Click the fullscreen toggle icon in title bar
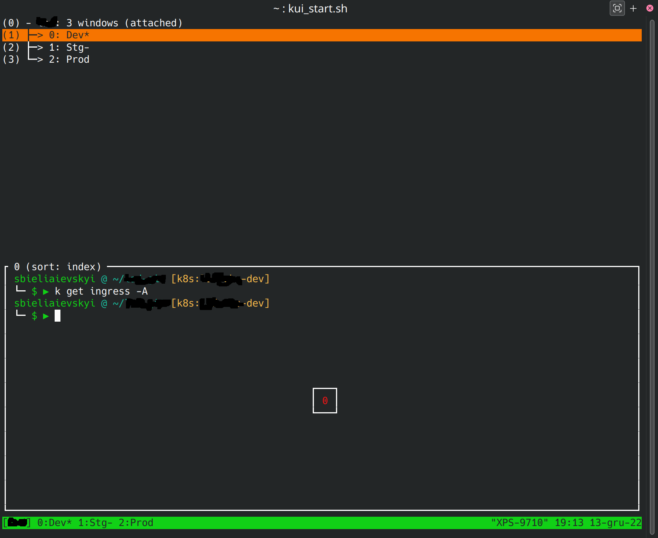The image size is (658, 538). tap(617, 8)
